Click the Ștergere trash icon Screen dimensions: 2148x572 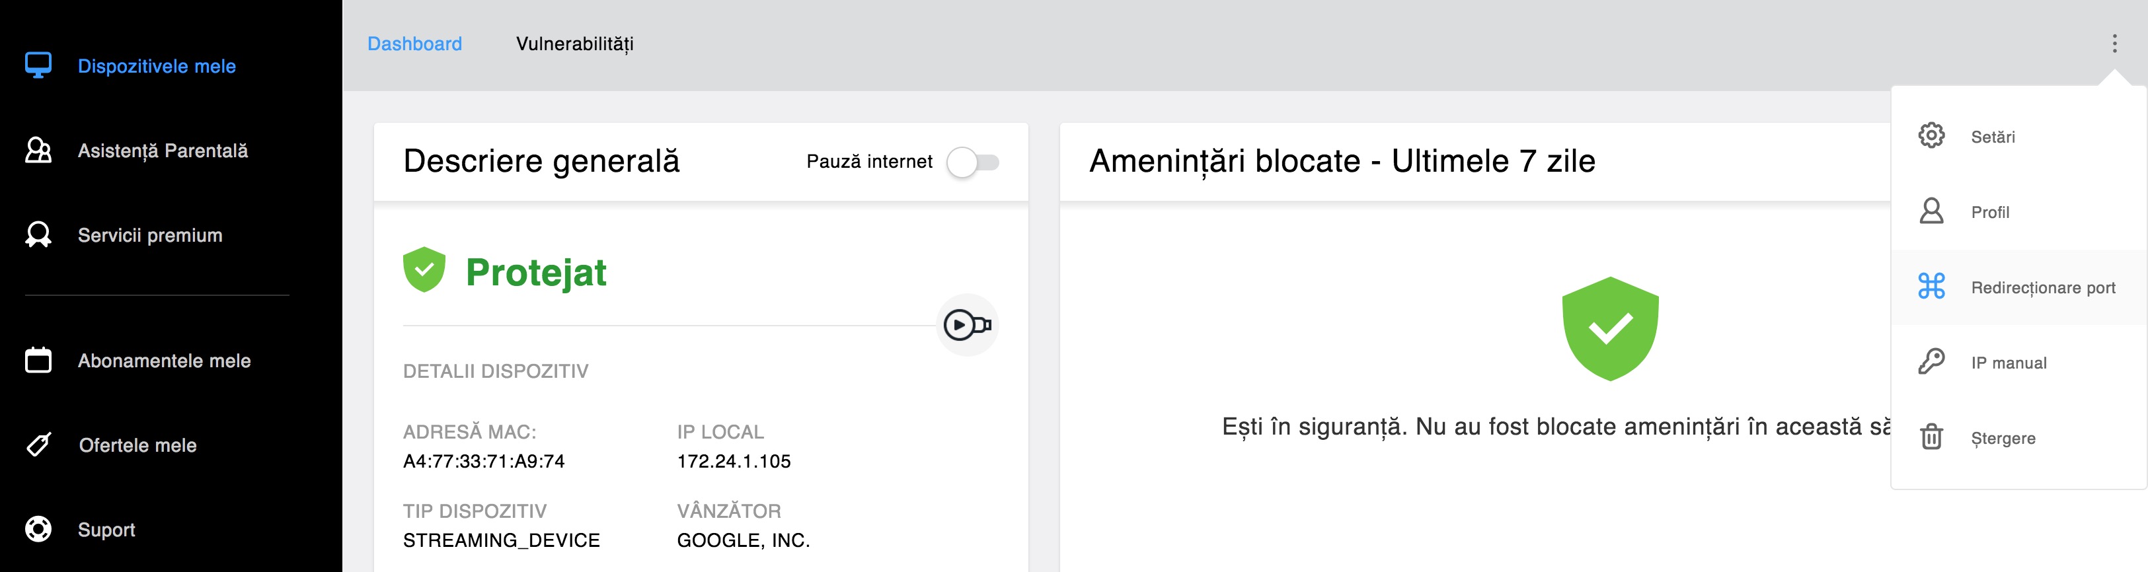[x=1931, y=437]
